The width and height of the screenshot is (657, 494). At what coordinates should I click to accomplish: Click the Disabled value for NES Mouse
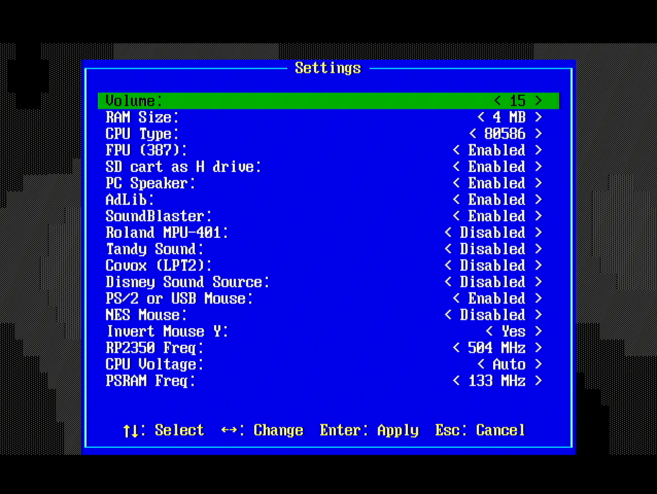pyautogui.click(x=493, y=315)
